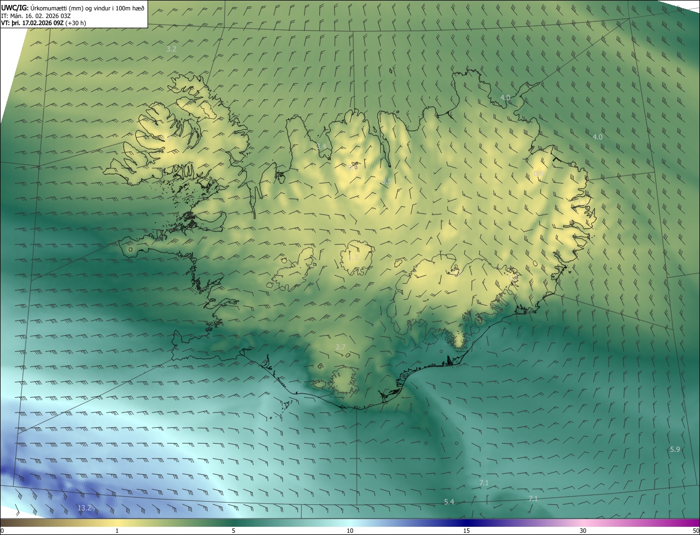Click the 1 tick label on color scale
The height and width of the screenshot is (535, 700).
pyautogui.click(x=117, y=531)
